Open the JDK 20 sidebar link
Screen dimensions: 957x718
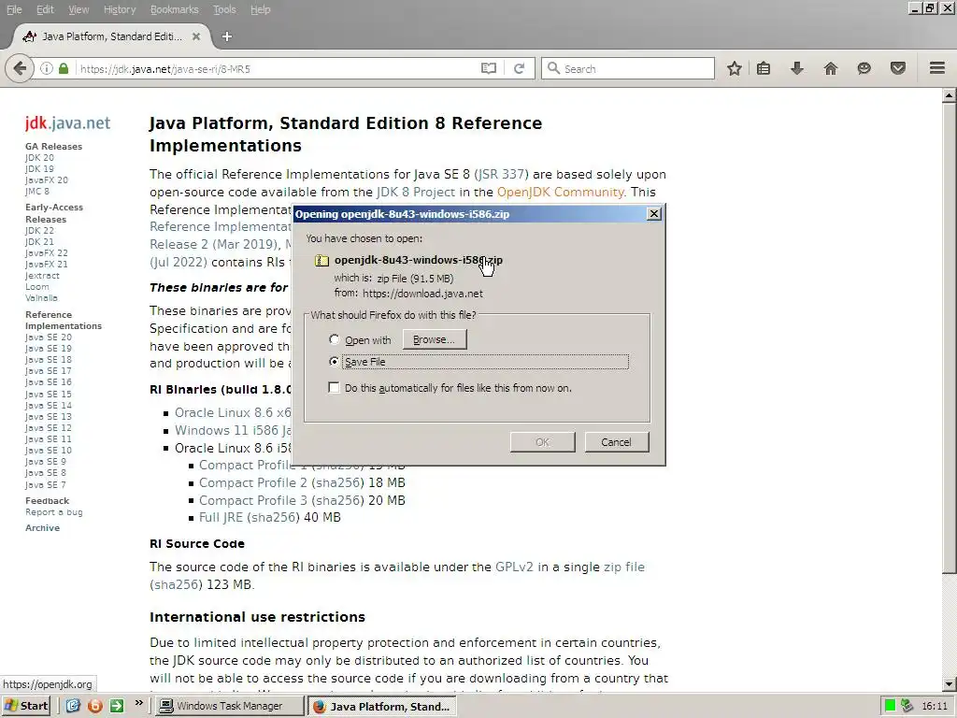[39, 157]
